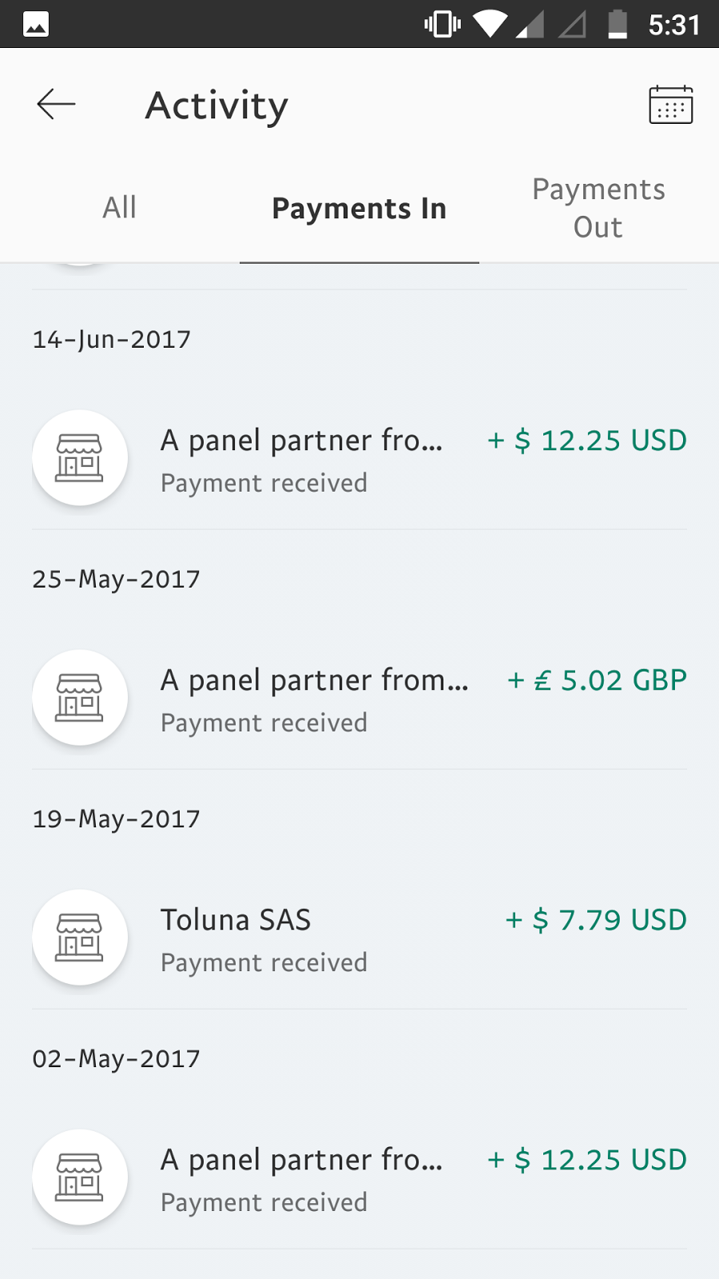
Task: Tap the Activity page title
Action: coord(216,106)
